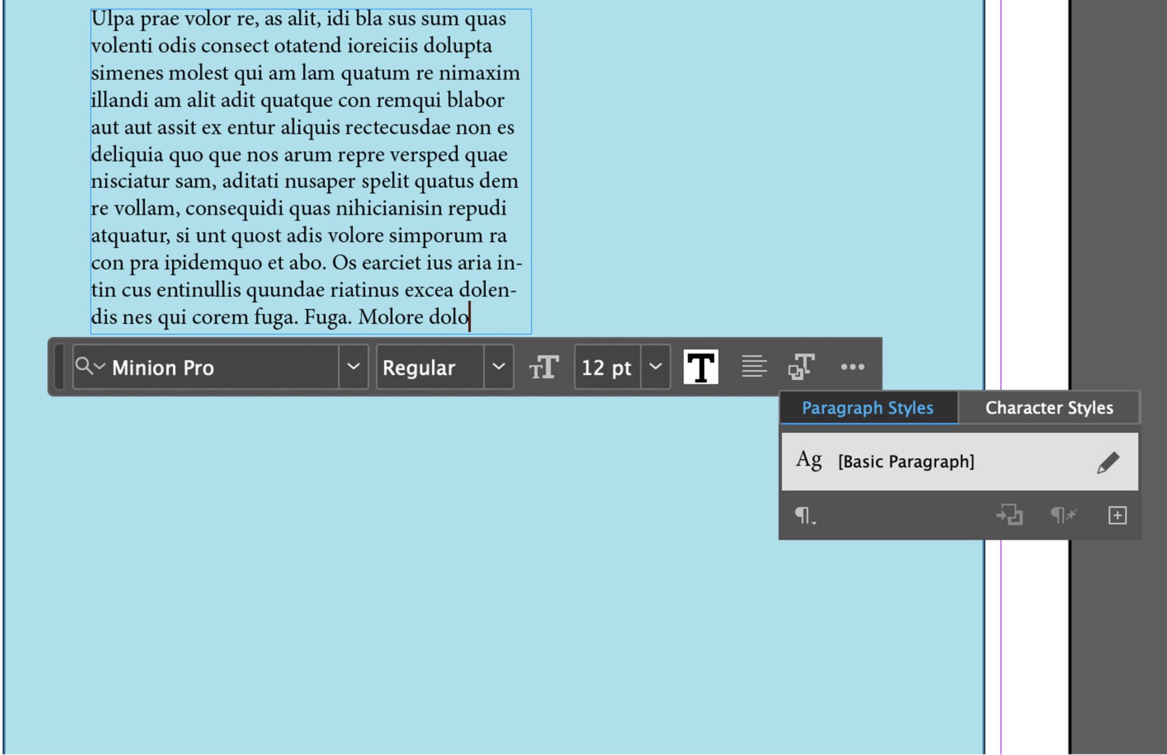Open more options three-dots menu

852,367
